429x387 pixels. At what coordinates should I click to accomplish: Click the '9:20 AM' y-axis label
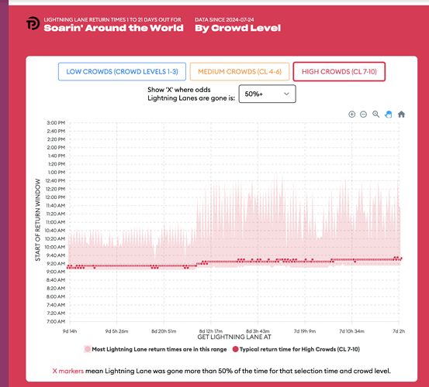pyautogui.click(x=56, y=264)
